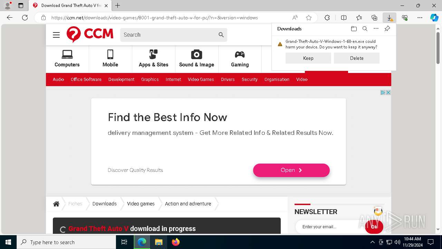Open the Fiches breadcrumb link

click(75, 204)
